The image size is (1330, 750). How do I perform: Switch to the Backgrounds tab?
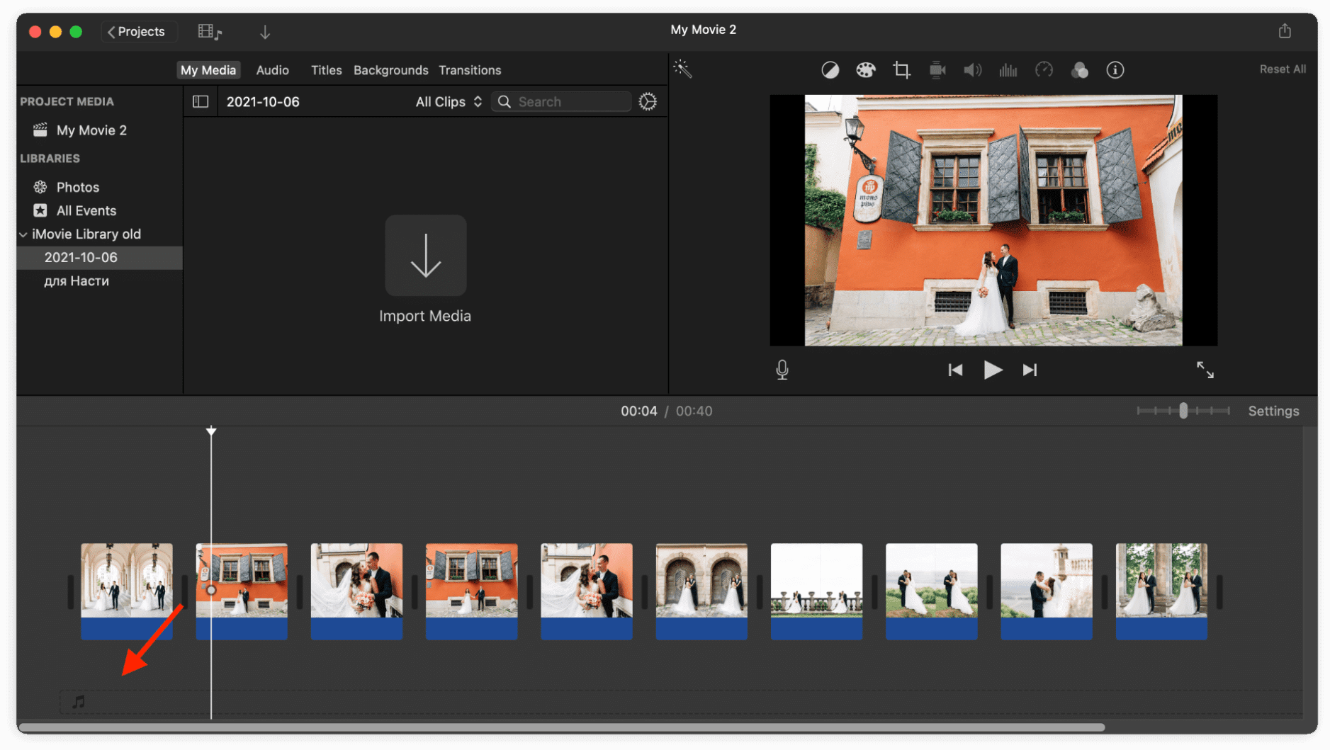(390, 70)
